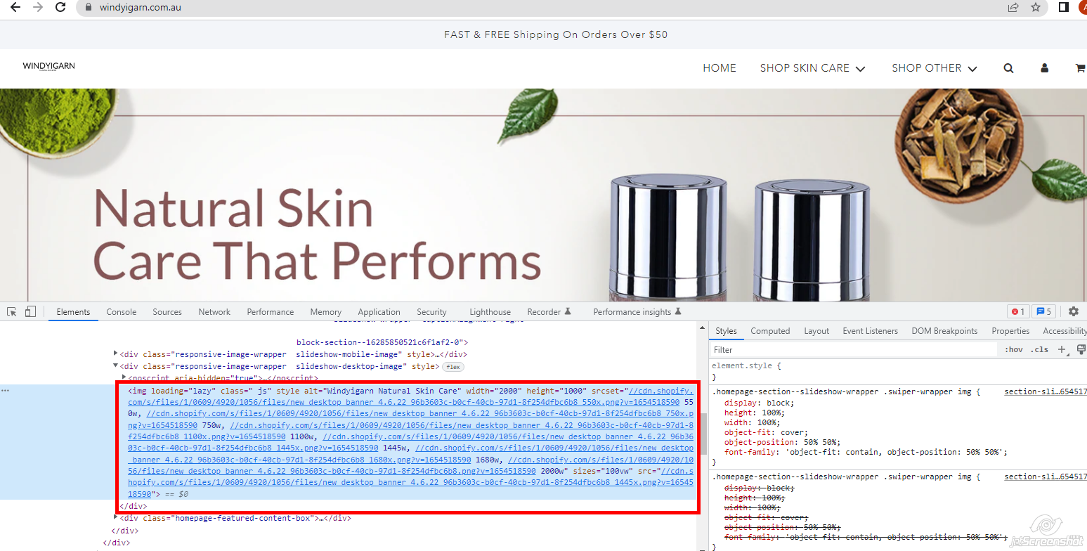Open the shopping cart icon

(x=1080, y=68)
